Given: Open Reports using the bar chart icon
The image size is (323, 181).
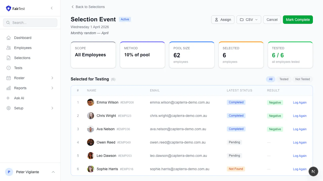Looking at the screenshot, I should 9,88.
